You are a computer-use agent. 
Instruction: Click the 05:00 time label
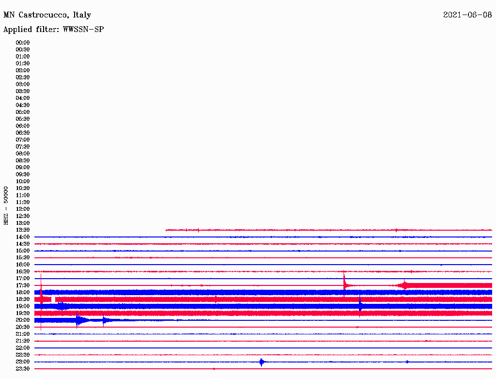(x=23, y=112)
